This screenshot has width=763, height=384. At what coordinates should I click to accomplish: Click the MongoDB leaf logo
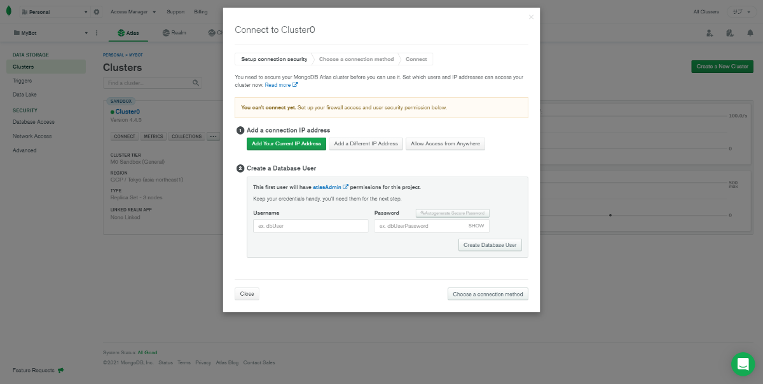click(x=8, y=11)
